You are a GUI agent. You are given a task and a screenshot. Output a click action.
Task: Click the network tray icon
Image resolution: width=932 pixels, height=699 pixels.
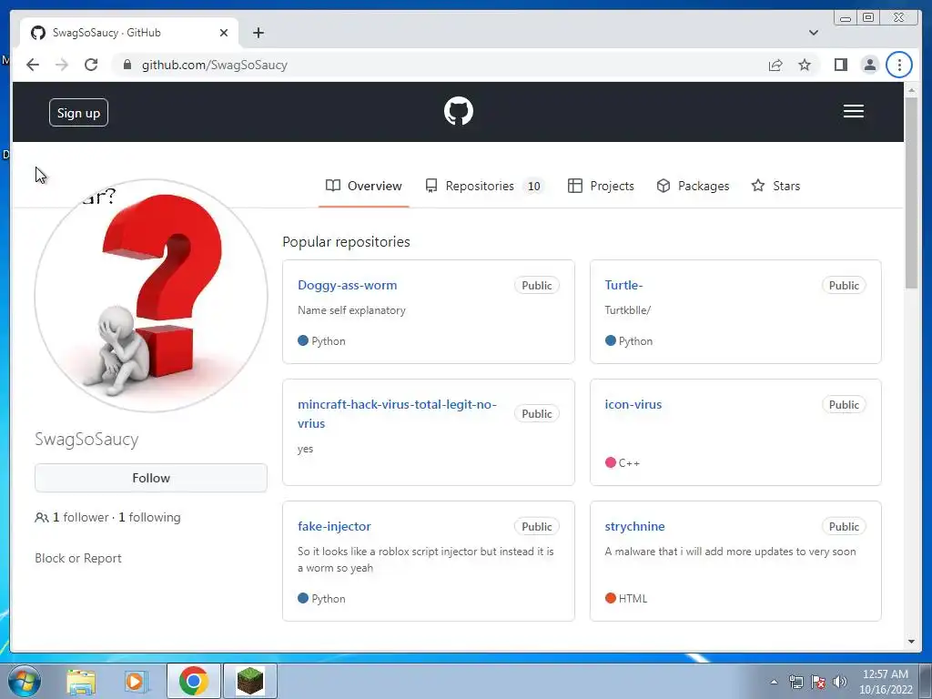coord(795,682)
